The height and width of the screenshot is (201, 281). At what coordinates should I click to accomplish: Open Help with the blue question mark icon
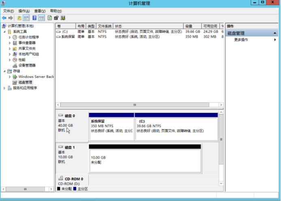point(34,18)
